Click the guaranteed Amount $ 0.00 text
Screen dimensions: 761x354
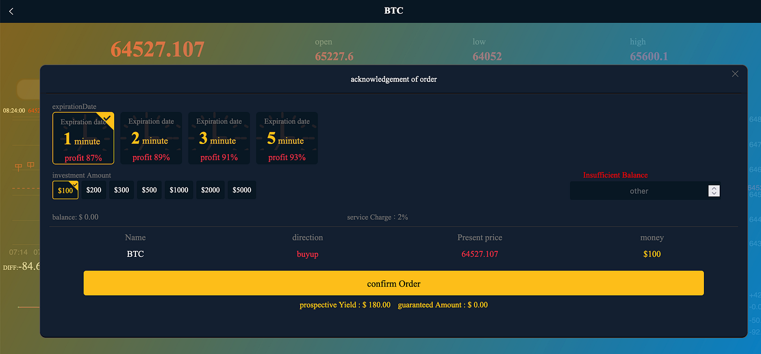(x=443, y=305)
